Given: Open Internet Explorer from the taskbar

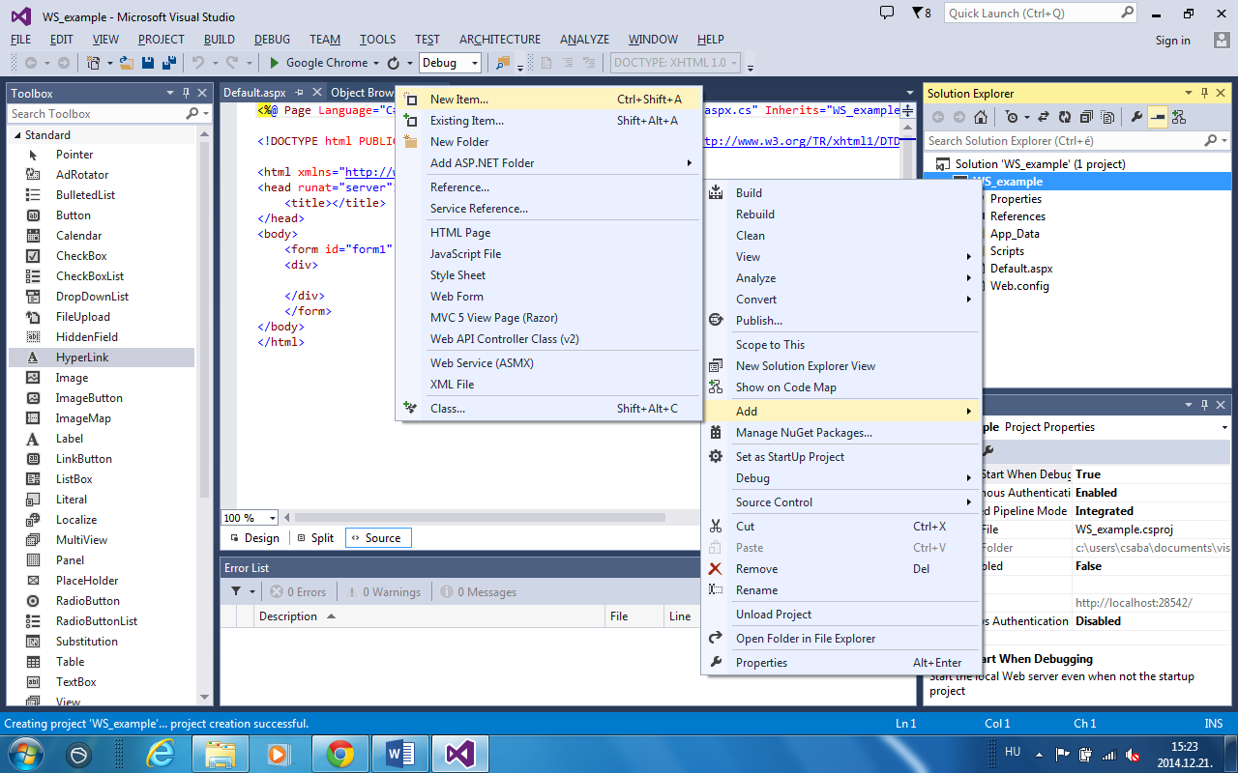Looking at the screenshot, I should tap(160, 753).
